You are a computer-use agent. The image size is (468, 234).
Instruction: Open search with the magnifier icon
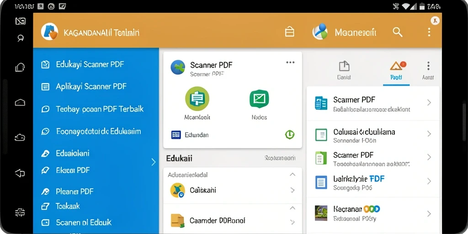[398, 32]
